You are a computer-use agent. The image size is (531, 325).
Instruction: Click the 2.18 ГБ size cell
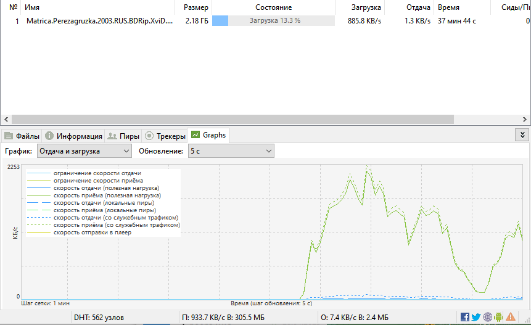tap(197, 20)
